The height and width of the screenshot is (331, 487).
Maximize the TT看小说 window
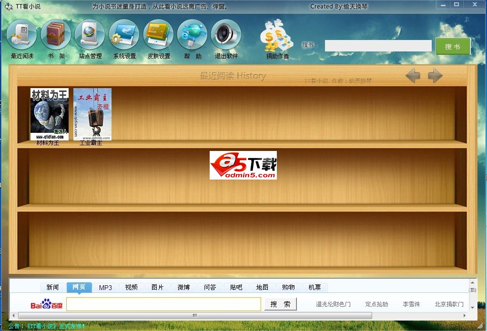[457, 5]
